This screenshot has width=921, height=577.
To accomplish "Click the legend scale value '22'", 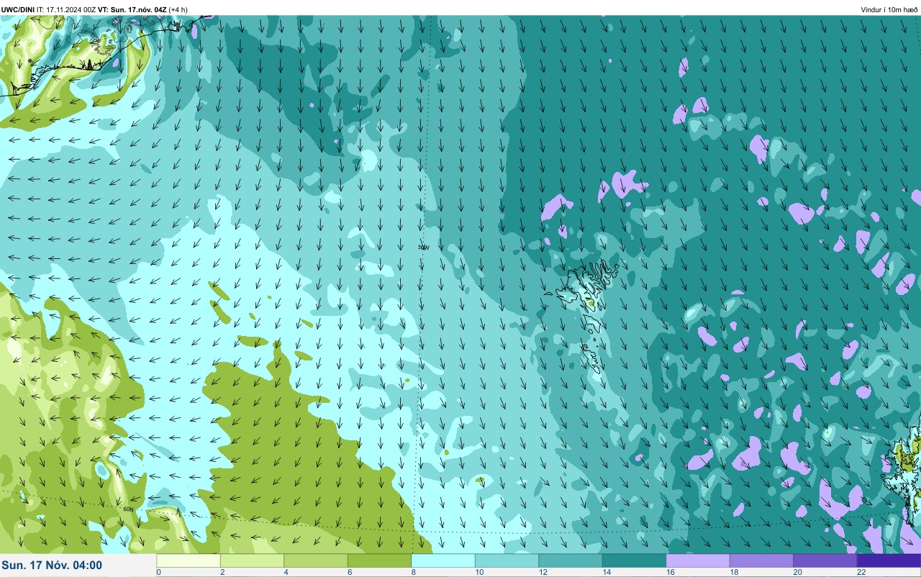I will click(x=861, y=572).
